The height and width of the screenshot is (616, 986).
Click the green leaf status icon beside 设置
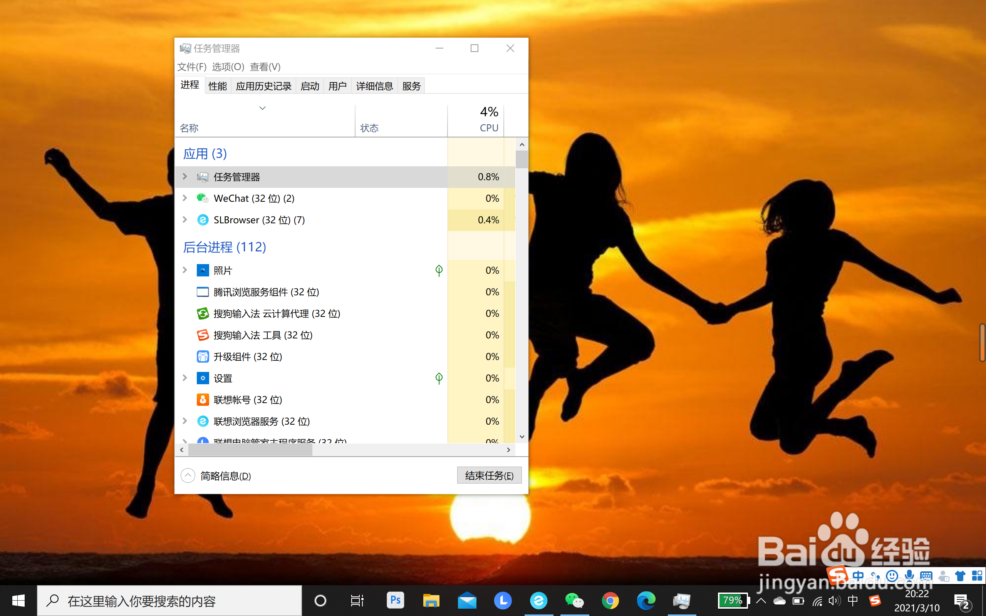coord(439,378)
